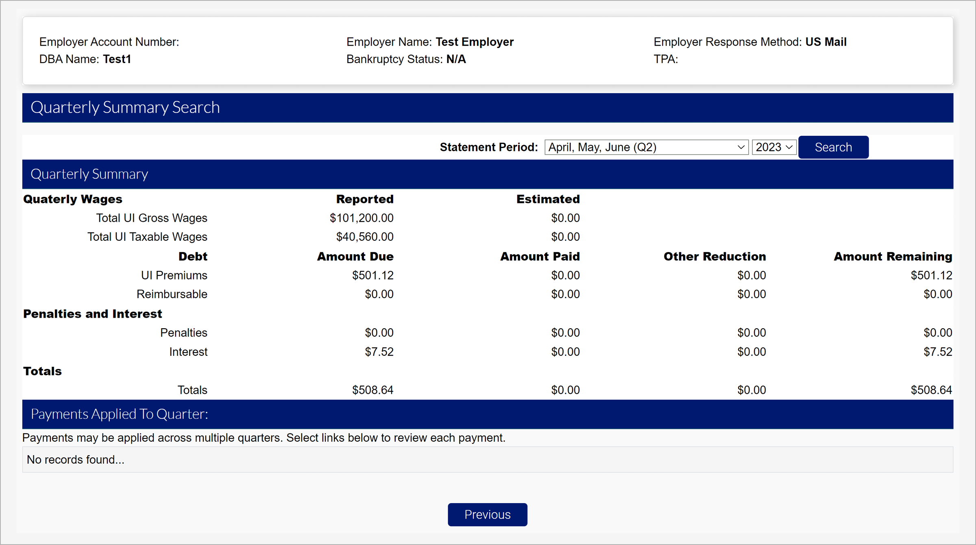Click the Interest Amount Due $7.52

tap(379, 352)
